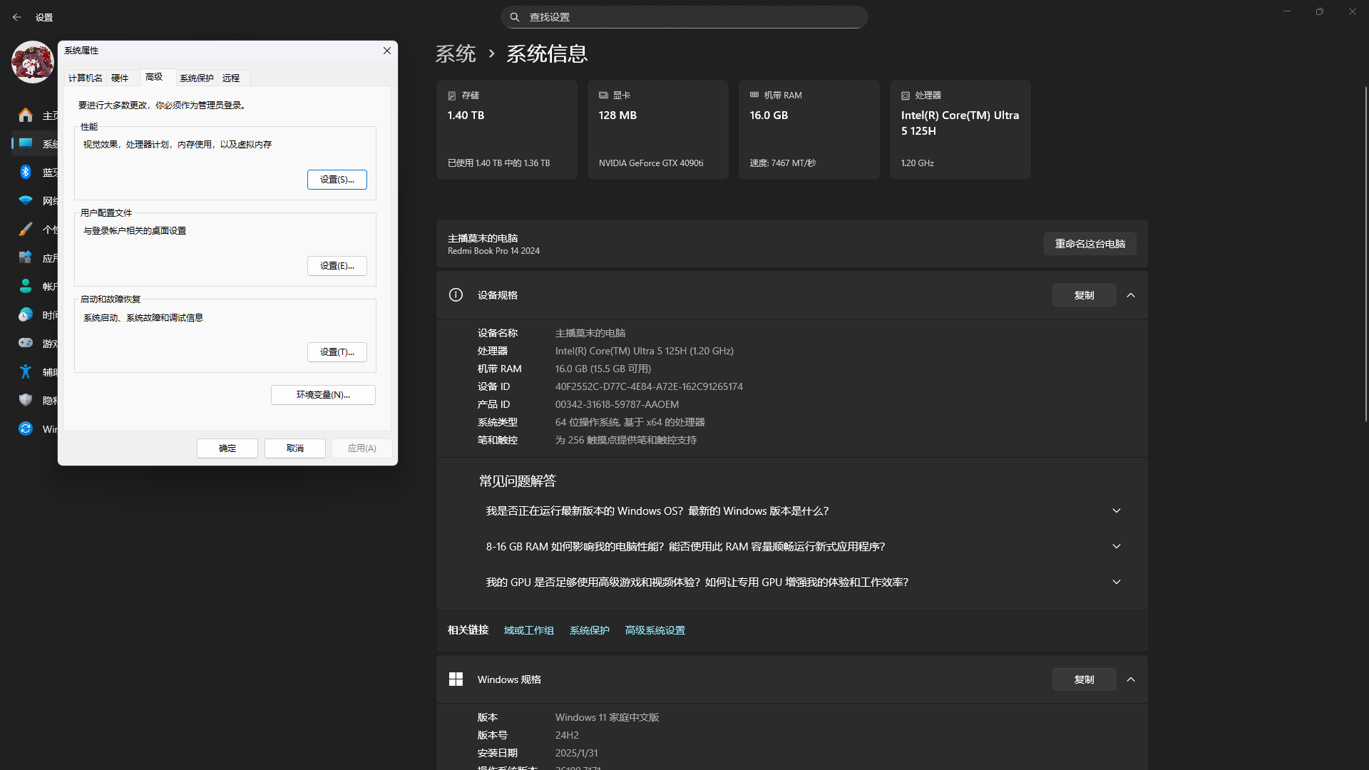Open Bluetooth settings via sidebar icon

point(26,172)
